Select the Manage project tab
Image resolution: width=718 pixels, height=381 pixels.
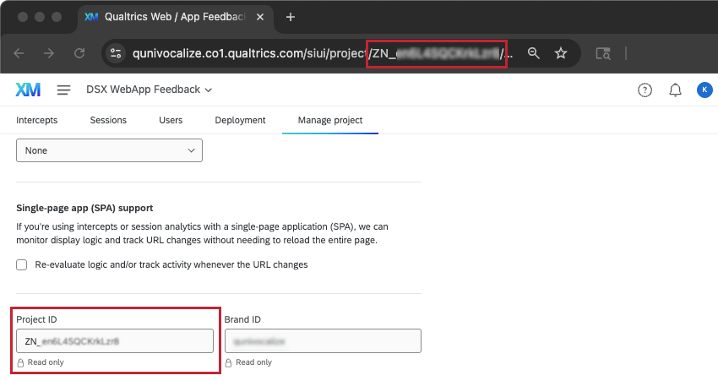point(329,120)
